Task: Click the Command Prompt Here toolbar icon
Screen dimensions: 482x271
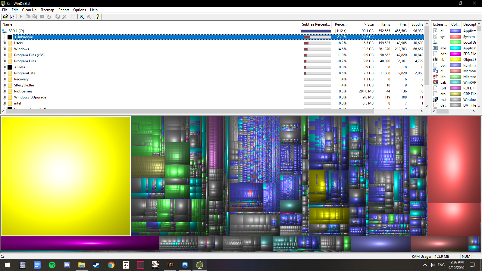Action: pos(42,17)
